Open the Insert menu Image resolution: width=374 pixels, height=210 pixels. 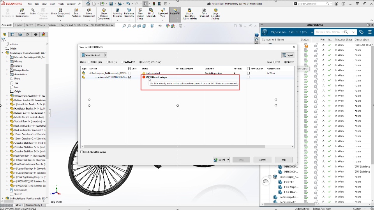(x=53, y=4)
